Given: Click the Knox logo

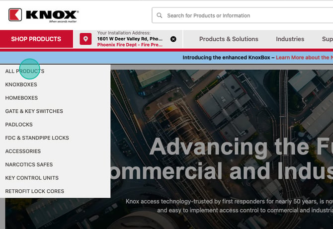Looking at the screenshot, I should click(44, 15).
